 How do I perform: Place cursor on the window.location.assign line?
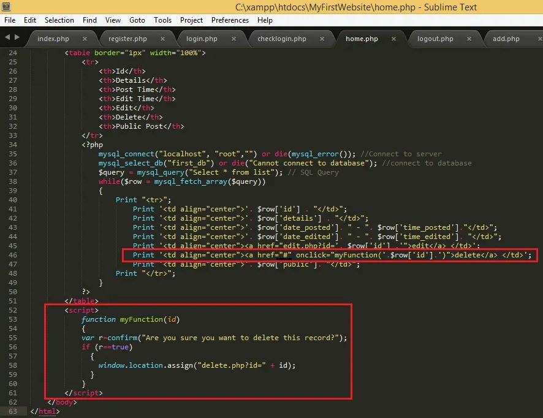(x=197, y=365)
